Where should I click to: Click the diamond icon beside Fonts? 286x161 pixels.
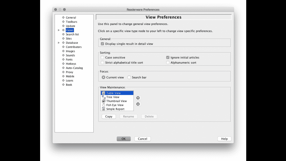coord(63,59)
